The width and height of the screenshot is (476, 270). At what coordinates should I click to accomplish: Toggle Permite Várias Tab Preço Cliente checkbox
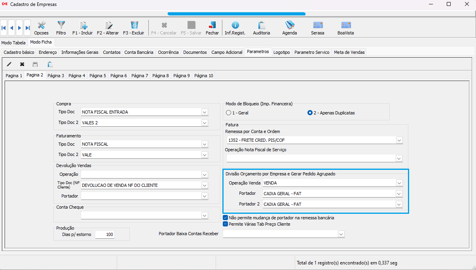pos(226,224)
